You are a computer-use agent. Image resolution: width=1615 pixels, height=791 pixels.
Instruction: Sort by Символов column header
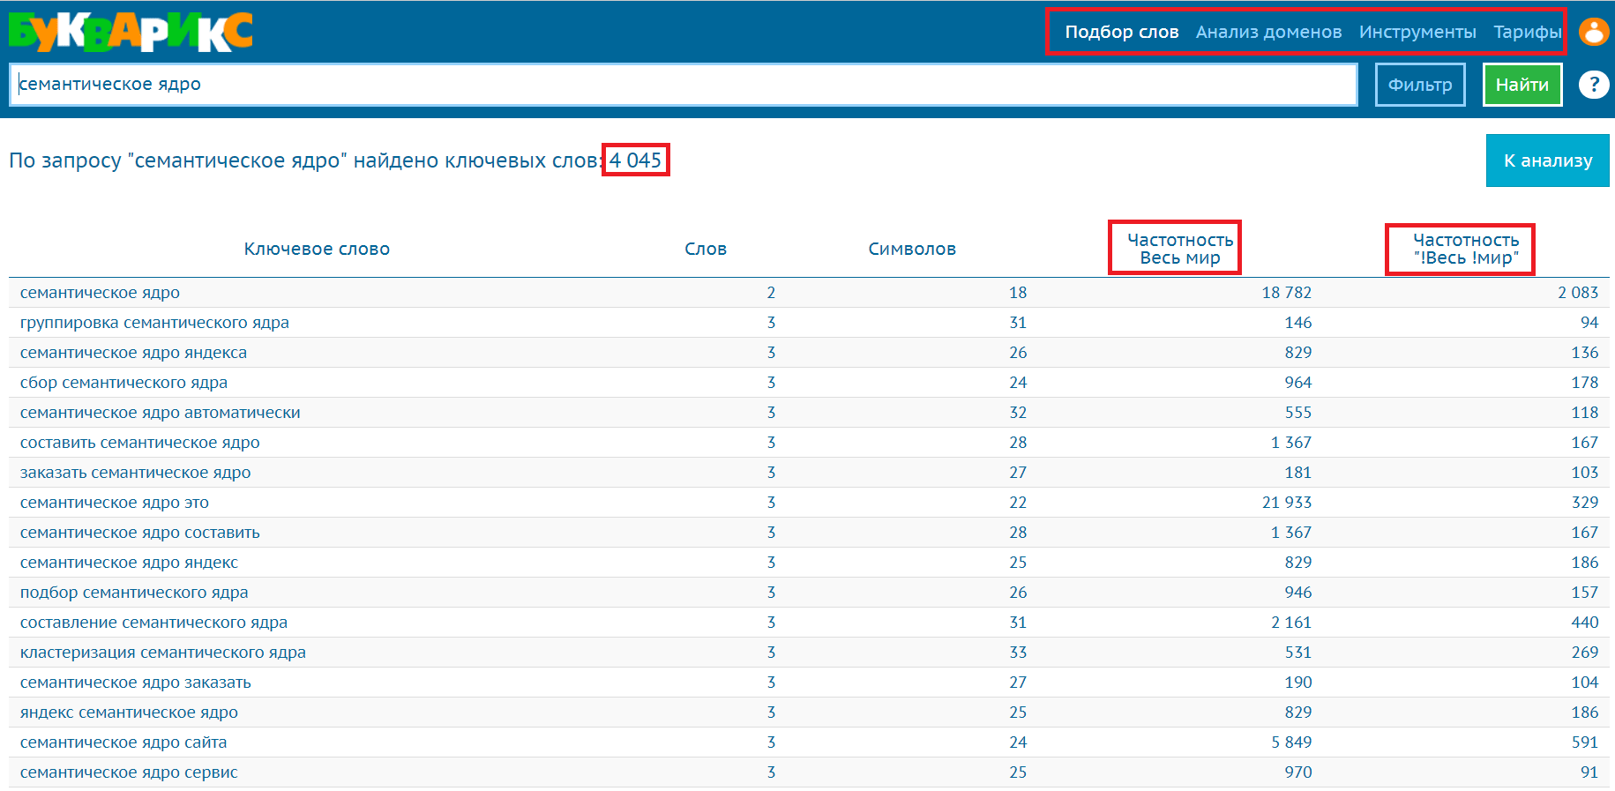912,249
